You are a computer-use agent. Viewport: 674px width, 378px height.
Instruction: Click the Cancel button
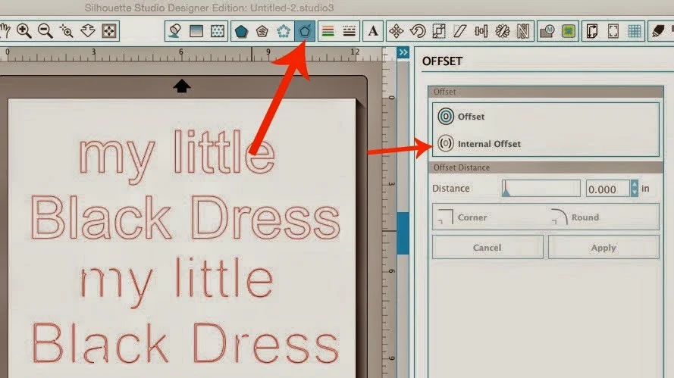[x=487, y=248]
